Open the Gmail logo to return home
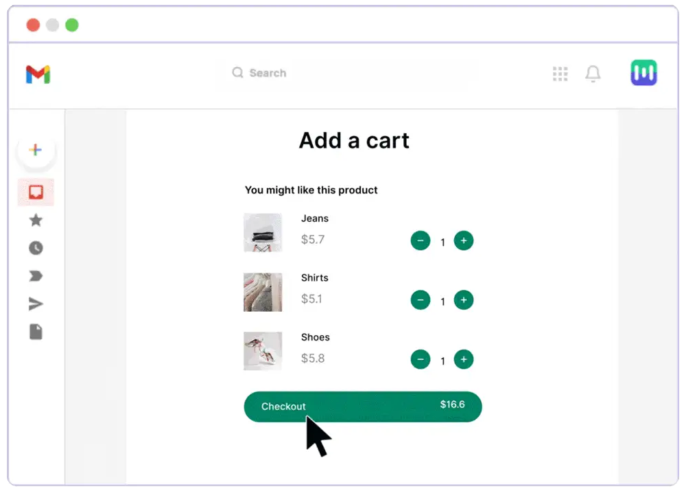Viewport: 686px width, 491px height. click(38, 73)
